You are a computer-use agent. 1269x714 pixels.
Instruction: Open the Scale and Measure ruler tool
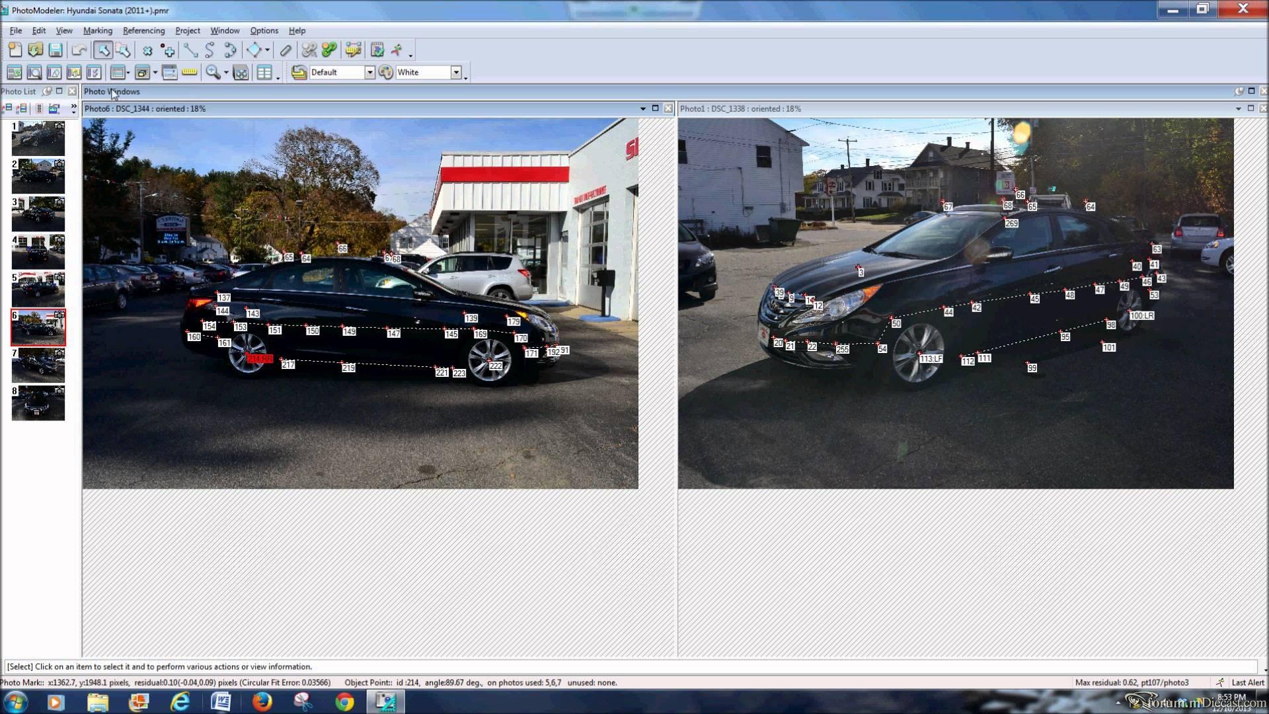[x=353, y=50]
